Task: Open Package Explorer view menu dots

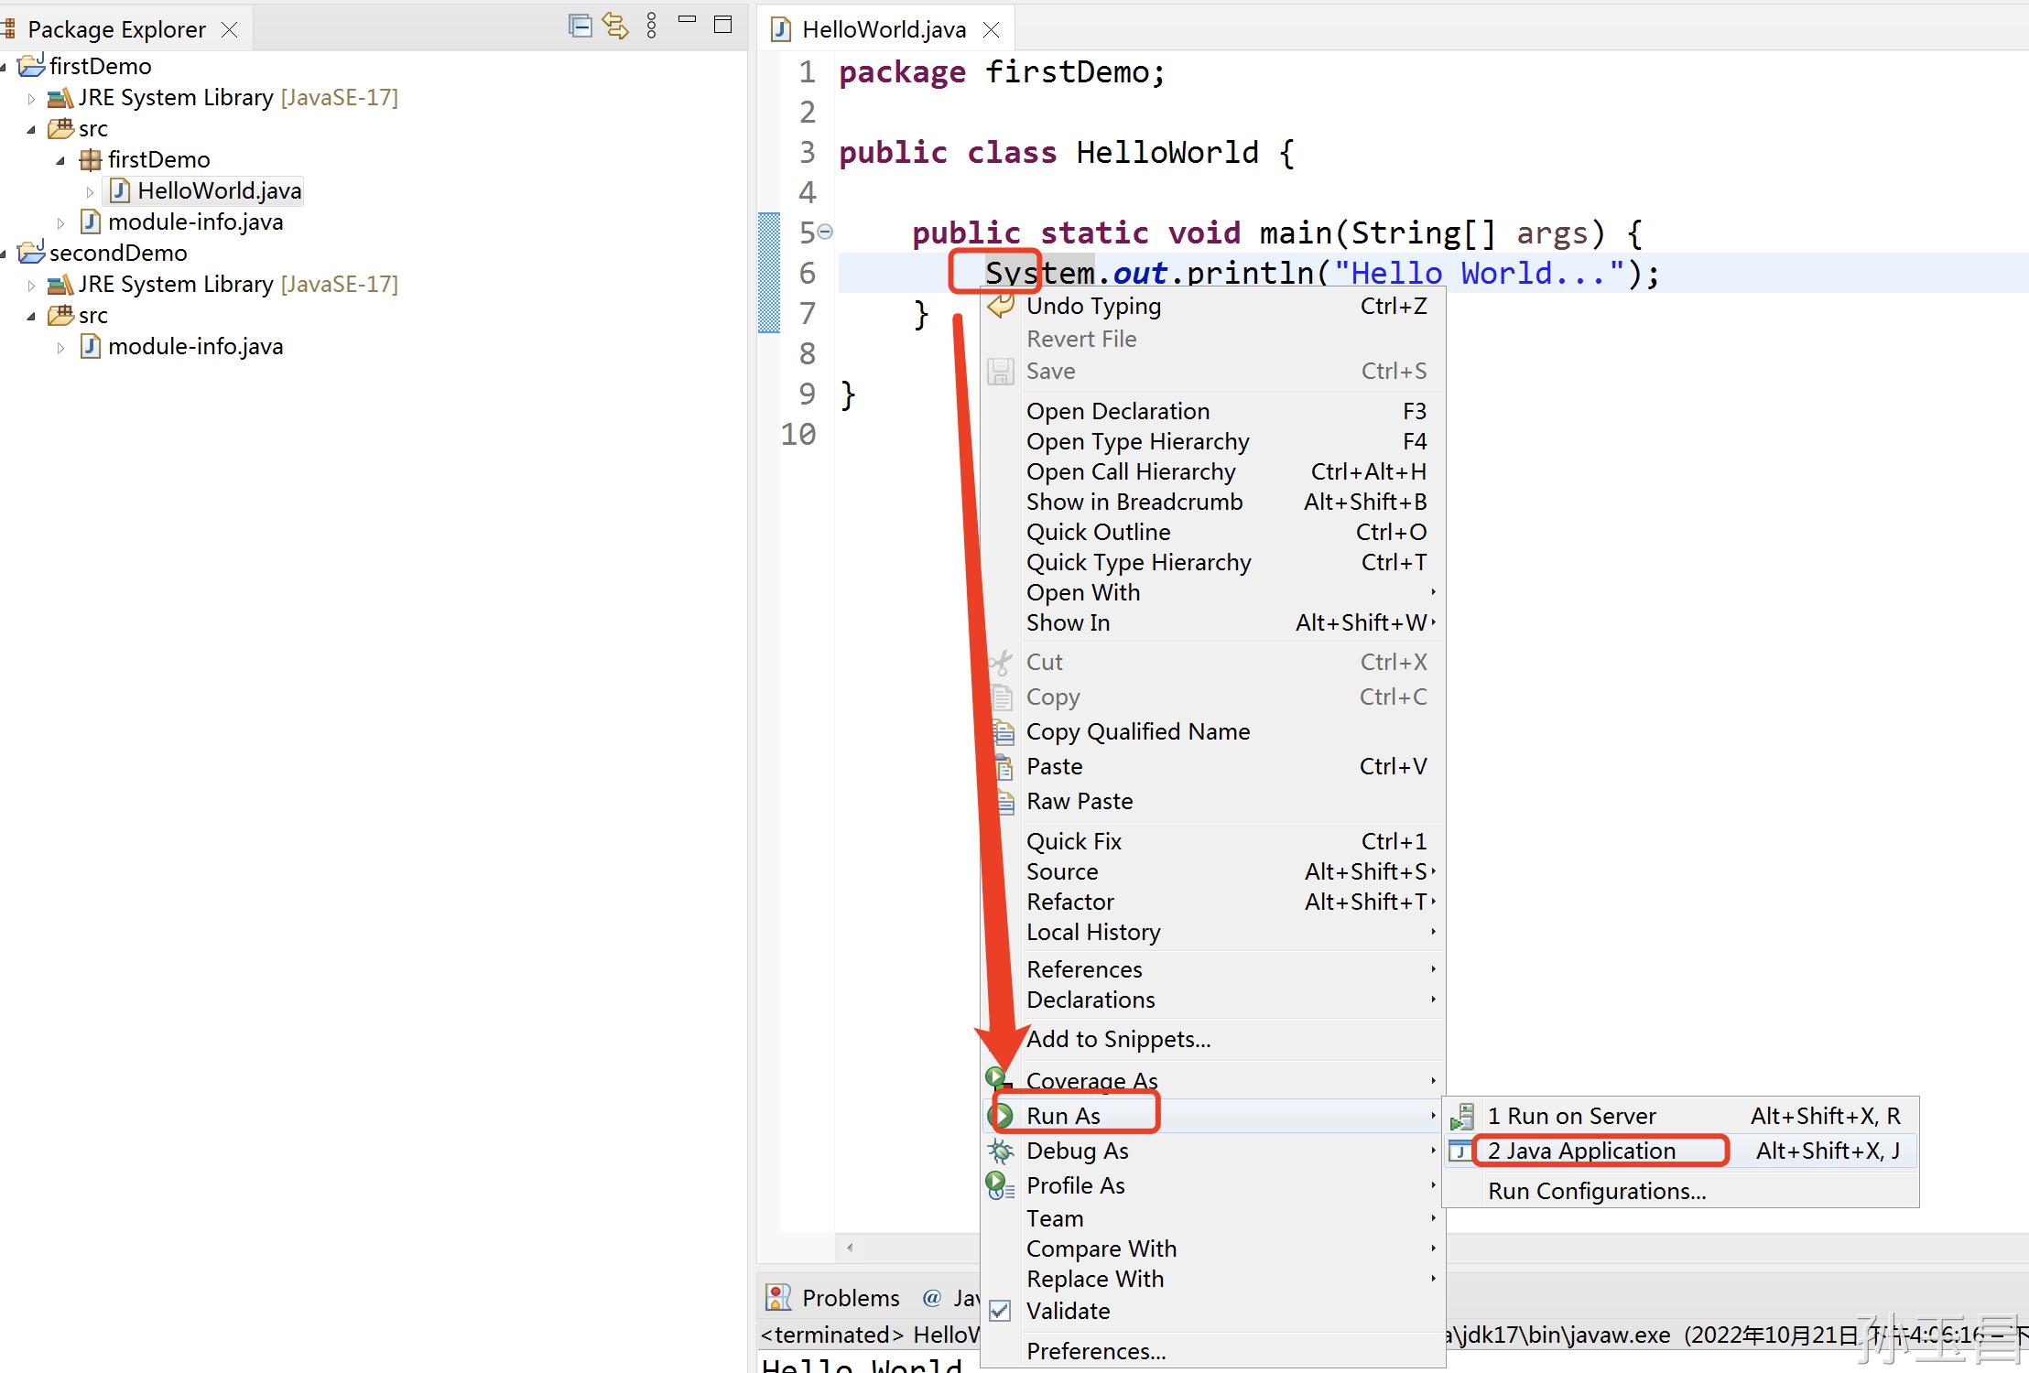Action: tap(651, 27)
